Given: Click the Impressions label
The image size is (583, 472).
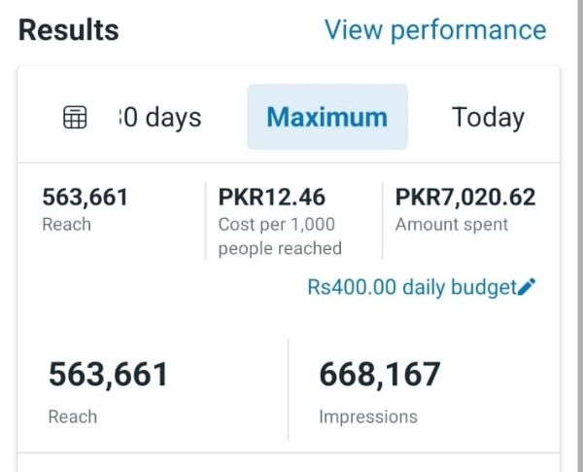Looking at the screenshot, I should [367, 417].
